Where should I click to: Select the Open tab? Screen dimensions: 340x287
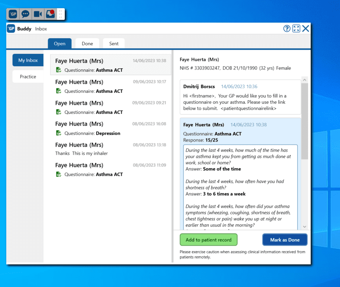(59, 43)
